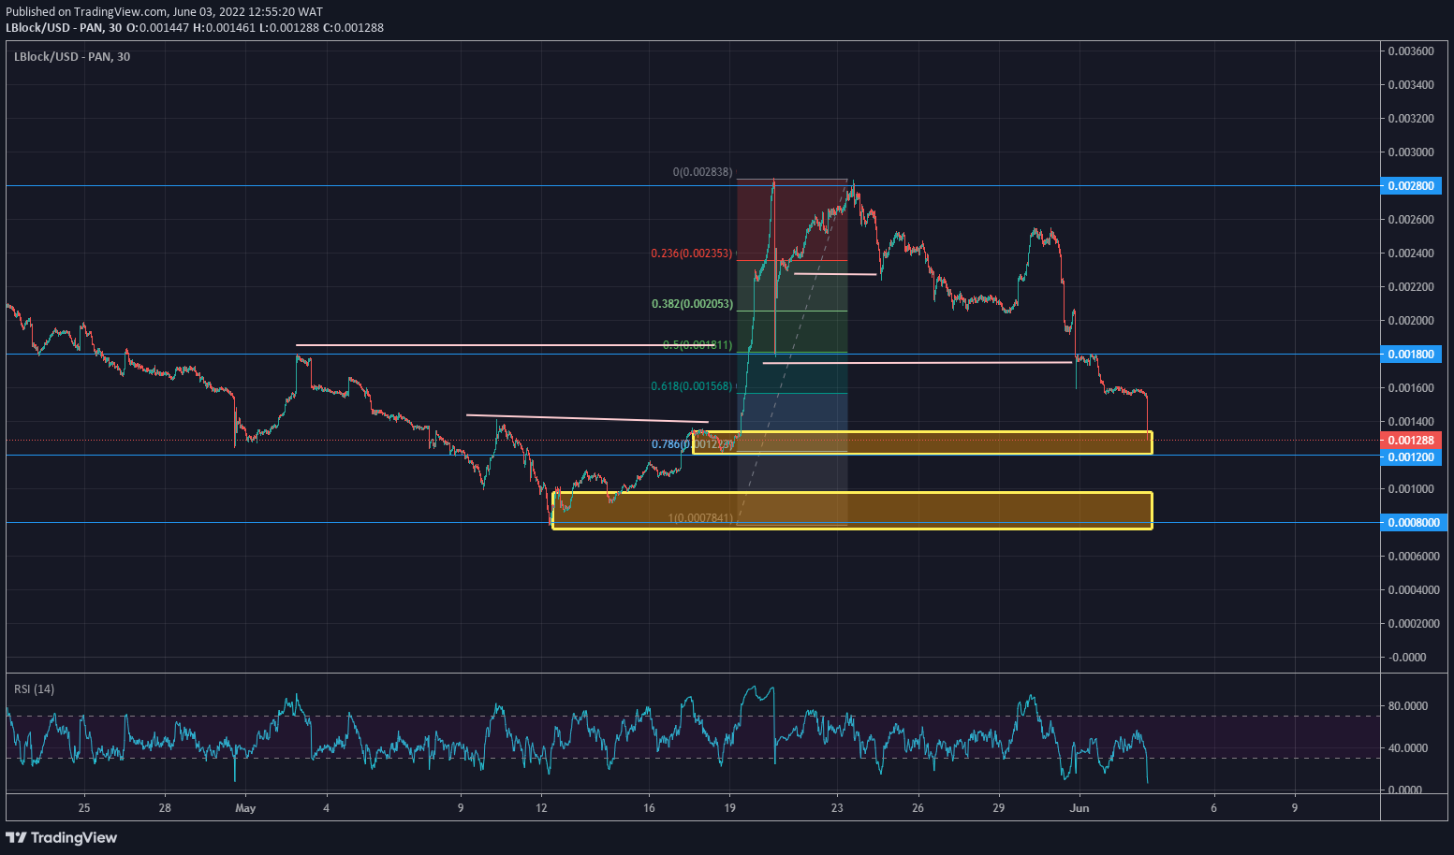Click the in-chart "LBlock/USD - PAN, 30" symbol label

[72, 57]
